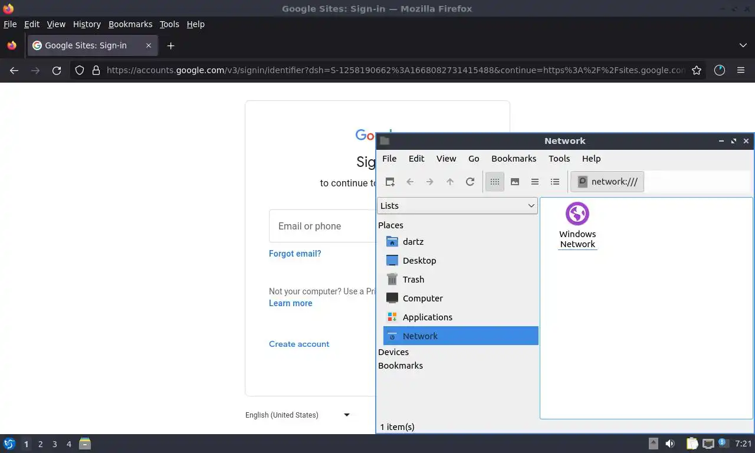Open file manager View menu
This screenshot has width=755, height=453.
pos(446,159)
